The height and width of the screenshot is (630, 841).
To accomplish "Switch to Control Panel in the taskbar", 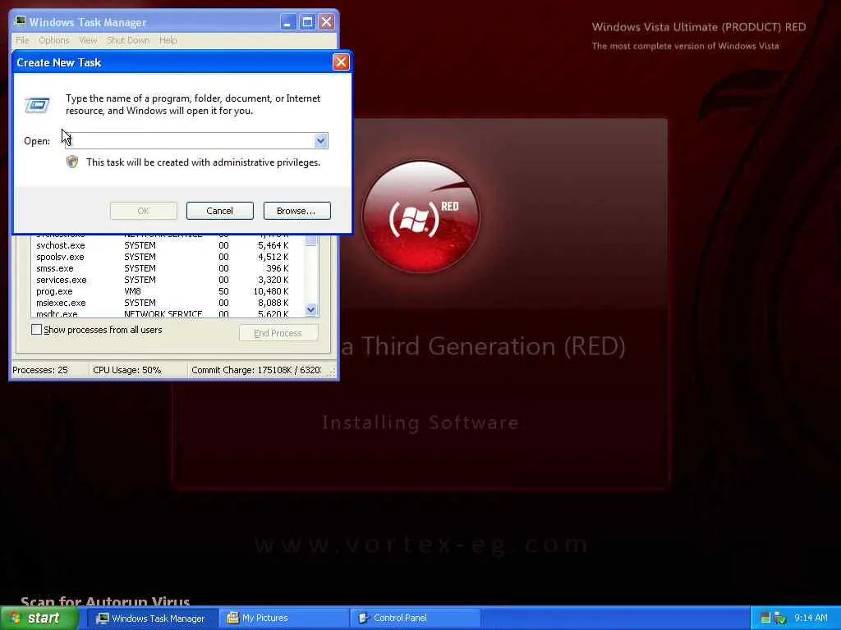I will pyautogui.click(x=400, y=618).
